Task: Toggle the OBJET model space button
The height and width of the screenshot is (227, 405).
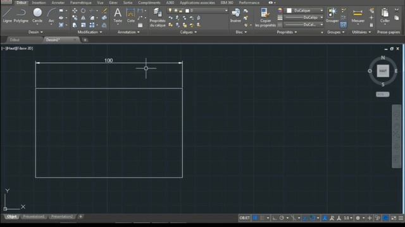Action: [244, 218]
